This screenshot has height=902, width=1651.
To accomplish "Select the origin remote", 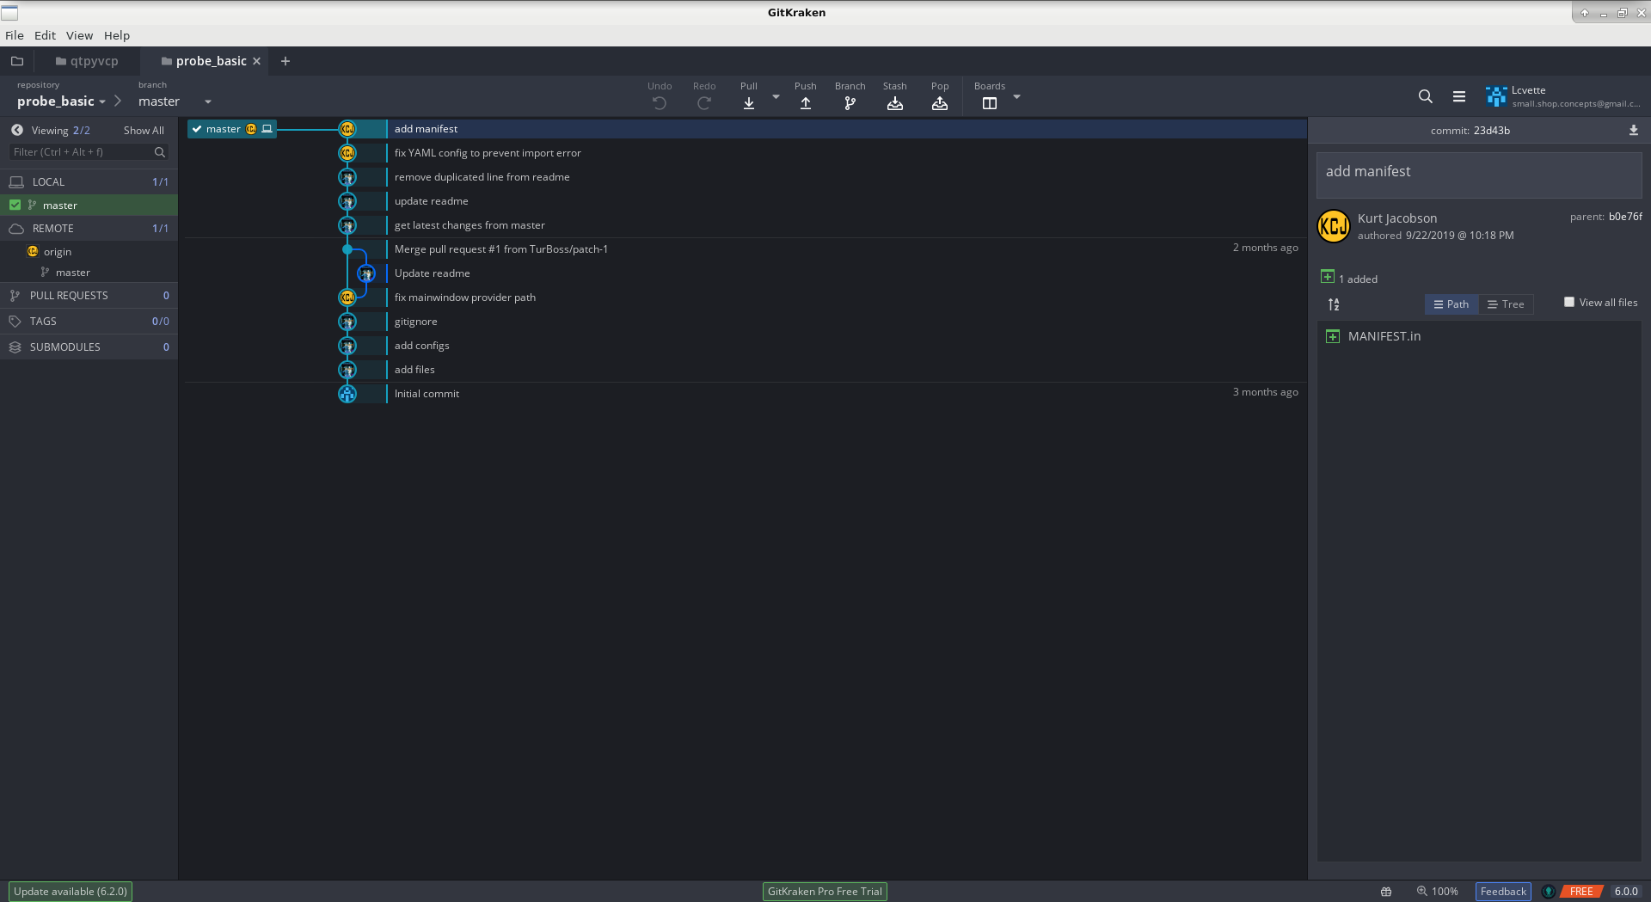I will point(58,252).
